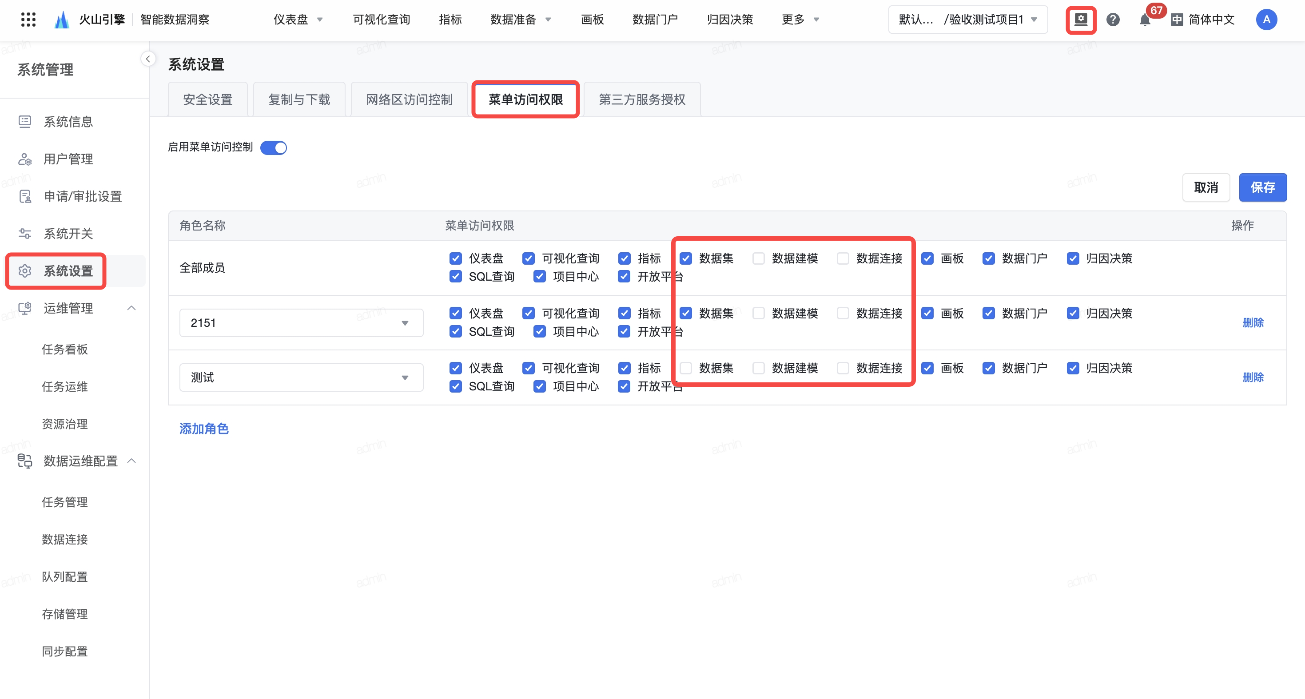Check 数据建模 for 全部成员 row
Viewport: 1305px width, 699px height.
(x=758, y=258)
